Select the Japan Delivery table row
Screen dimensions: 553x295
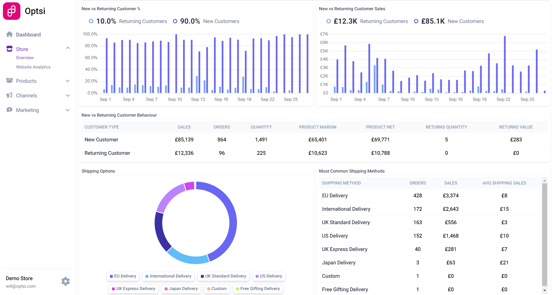430,263
